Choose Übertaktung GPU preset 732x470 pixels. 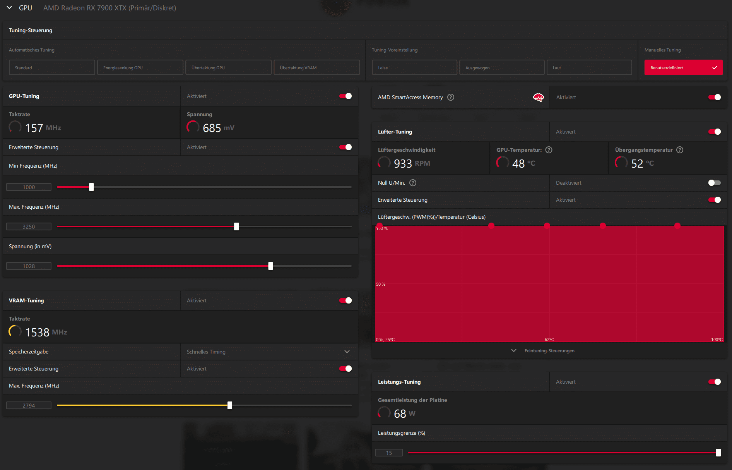228,67
